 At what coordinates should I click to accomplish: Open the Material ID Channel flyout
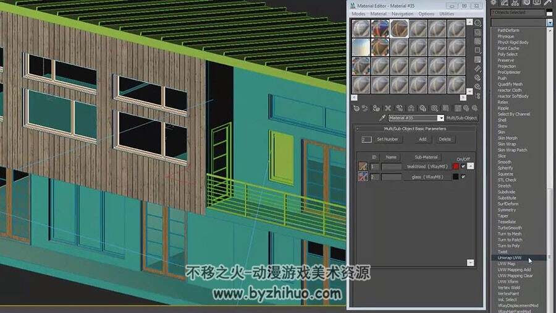[x=434, y=108]
